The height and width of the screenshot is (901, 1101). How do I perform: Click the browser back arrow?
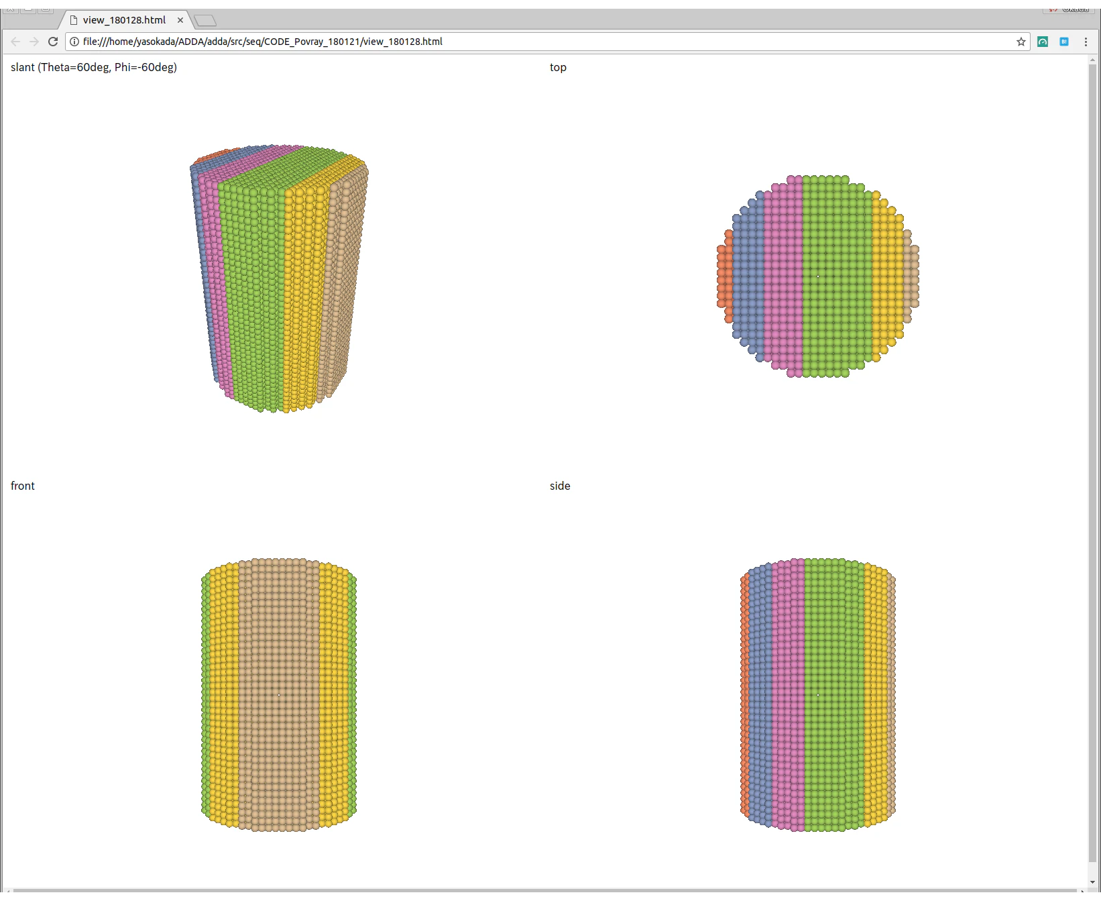click(x=15, y=42)
